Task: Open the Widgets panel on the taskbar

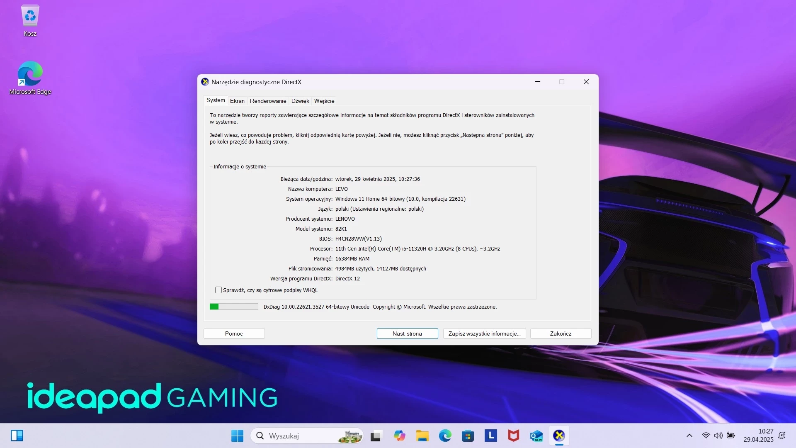Action: point(17,436)
